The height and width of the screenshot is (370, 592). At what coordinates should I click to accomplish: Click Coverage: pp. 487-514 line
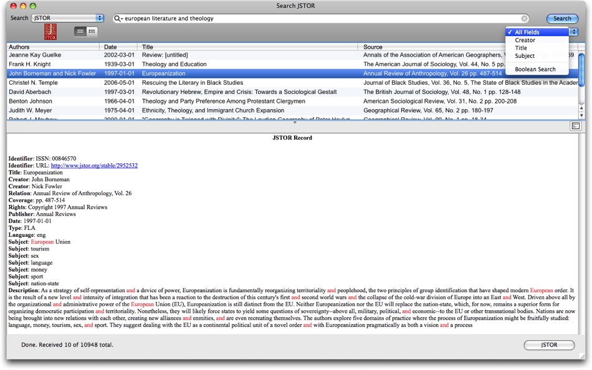point(37,200)
